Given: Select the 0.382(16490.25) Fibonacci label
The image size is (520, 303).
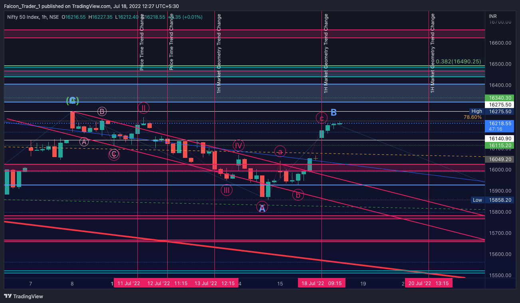Looking at the screenshot, I should pyautogui.click(x=458, y=61).
